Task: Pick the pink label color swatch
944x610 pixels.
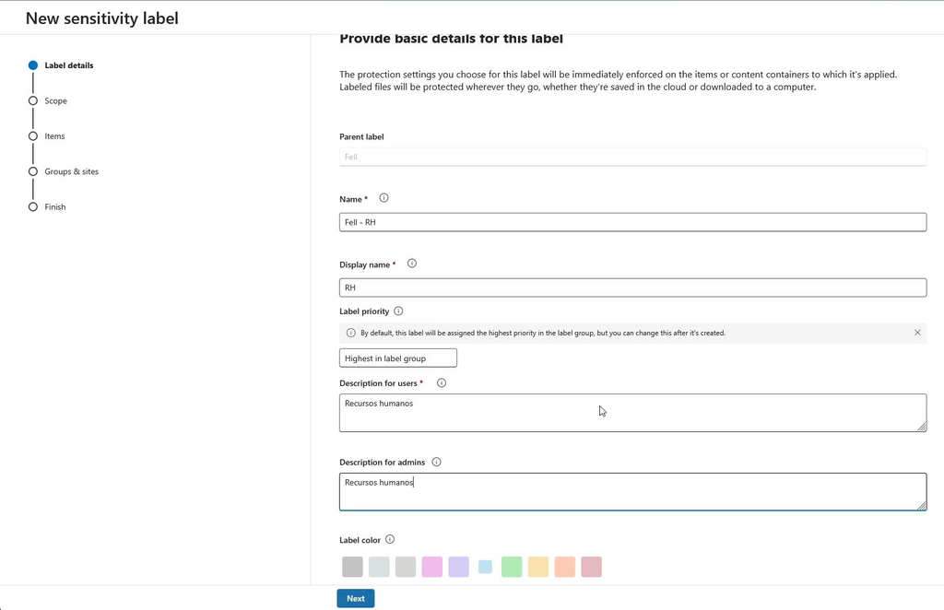Action: coord(432,567)
